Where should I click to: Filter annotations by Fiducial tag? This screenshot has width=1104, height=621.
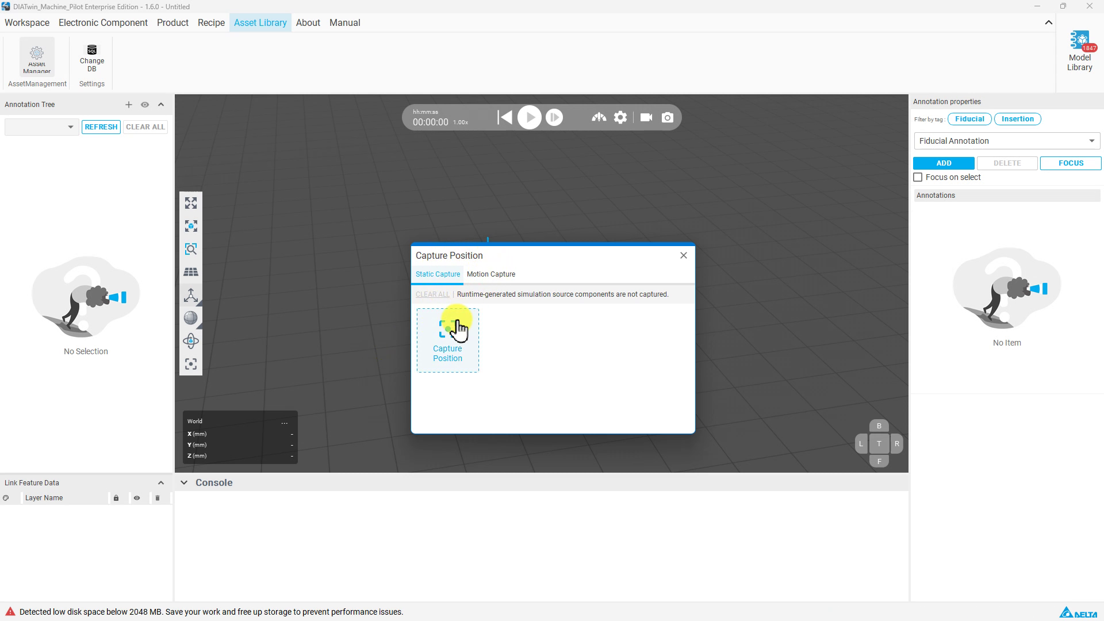tap(969, 119)
